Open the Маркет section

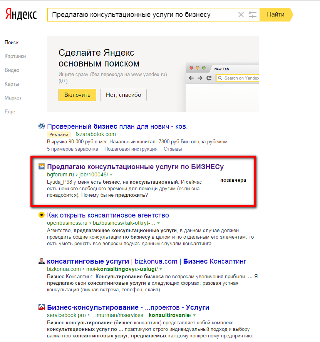(13, 98)
